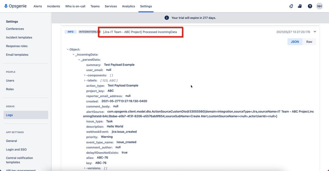Select the event_type_name value issue_created
The image size is (329, 171).
(126, 142)
